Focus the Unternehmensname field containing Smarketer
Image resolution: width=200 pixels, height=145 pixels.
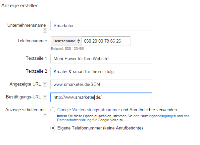click(101, 25)
